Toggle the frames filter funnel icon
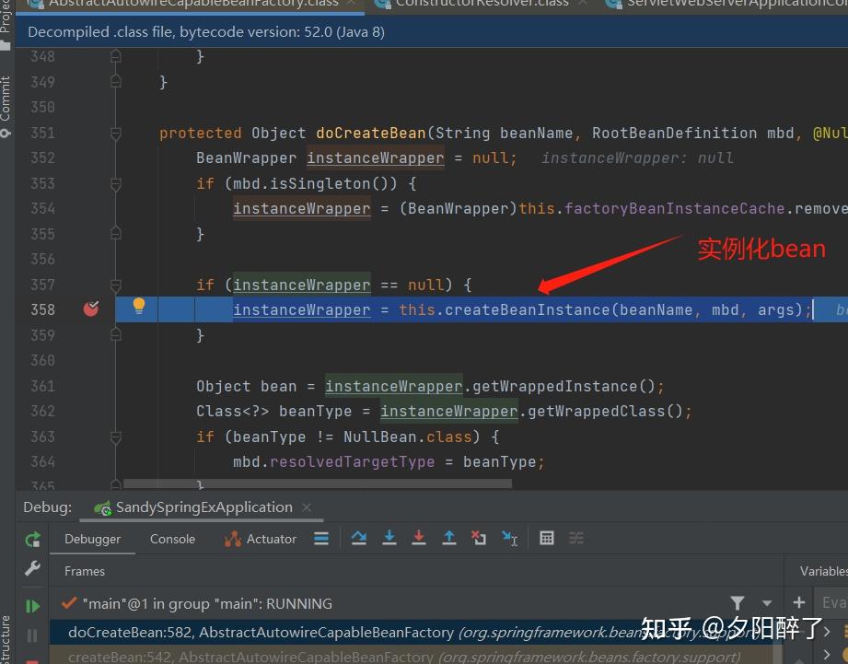The height and width of the screenshot is (664, 848). point(737,603)
